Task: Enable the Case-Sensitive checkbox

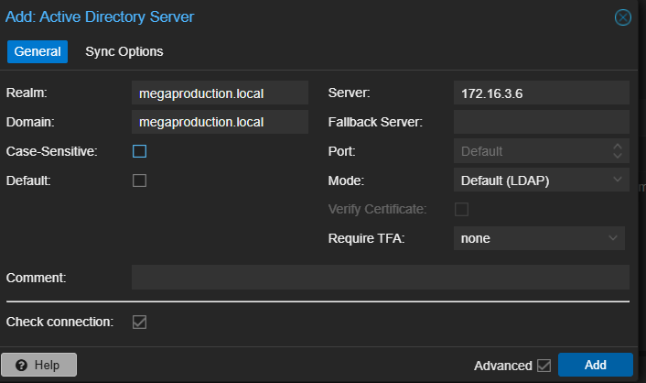Action: pyautogui.click(x=140, y=151)
